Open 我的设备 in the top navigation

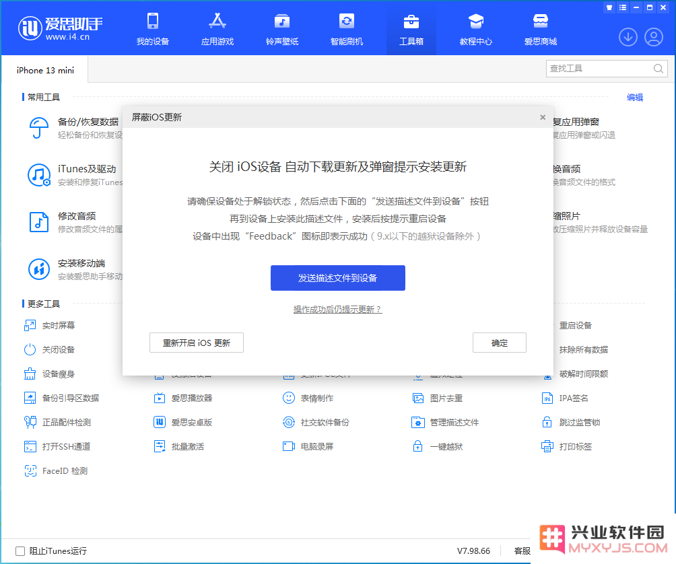(x=153, y=30)
